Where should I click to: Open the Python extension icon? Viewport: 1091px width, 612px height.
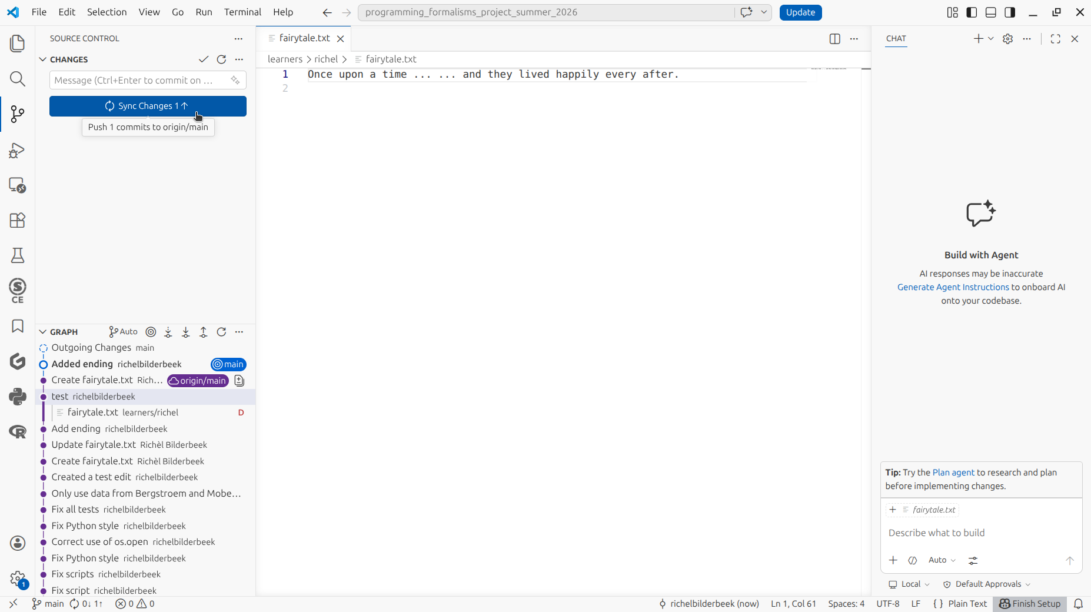18,397
